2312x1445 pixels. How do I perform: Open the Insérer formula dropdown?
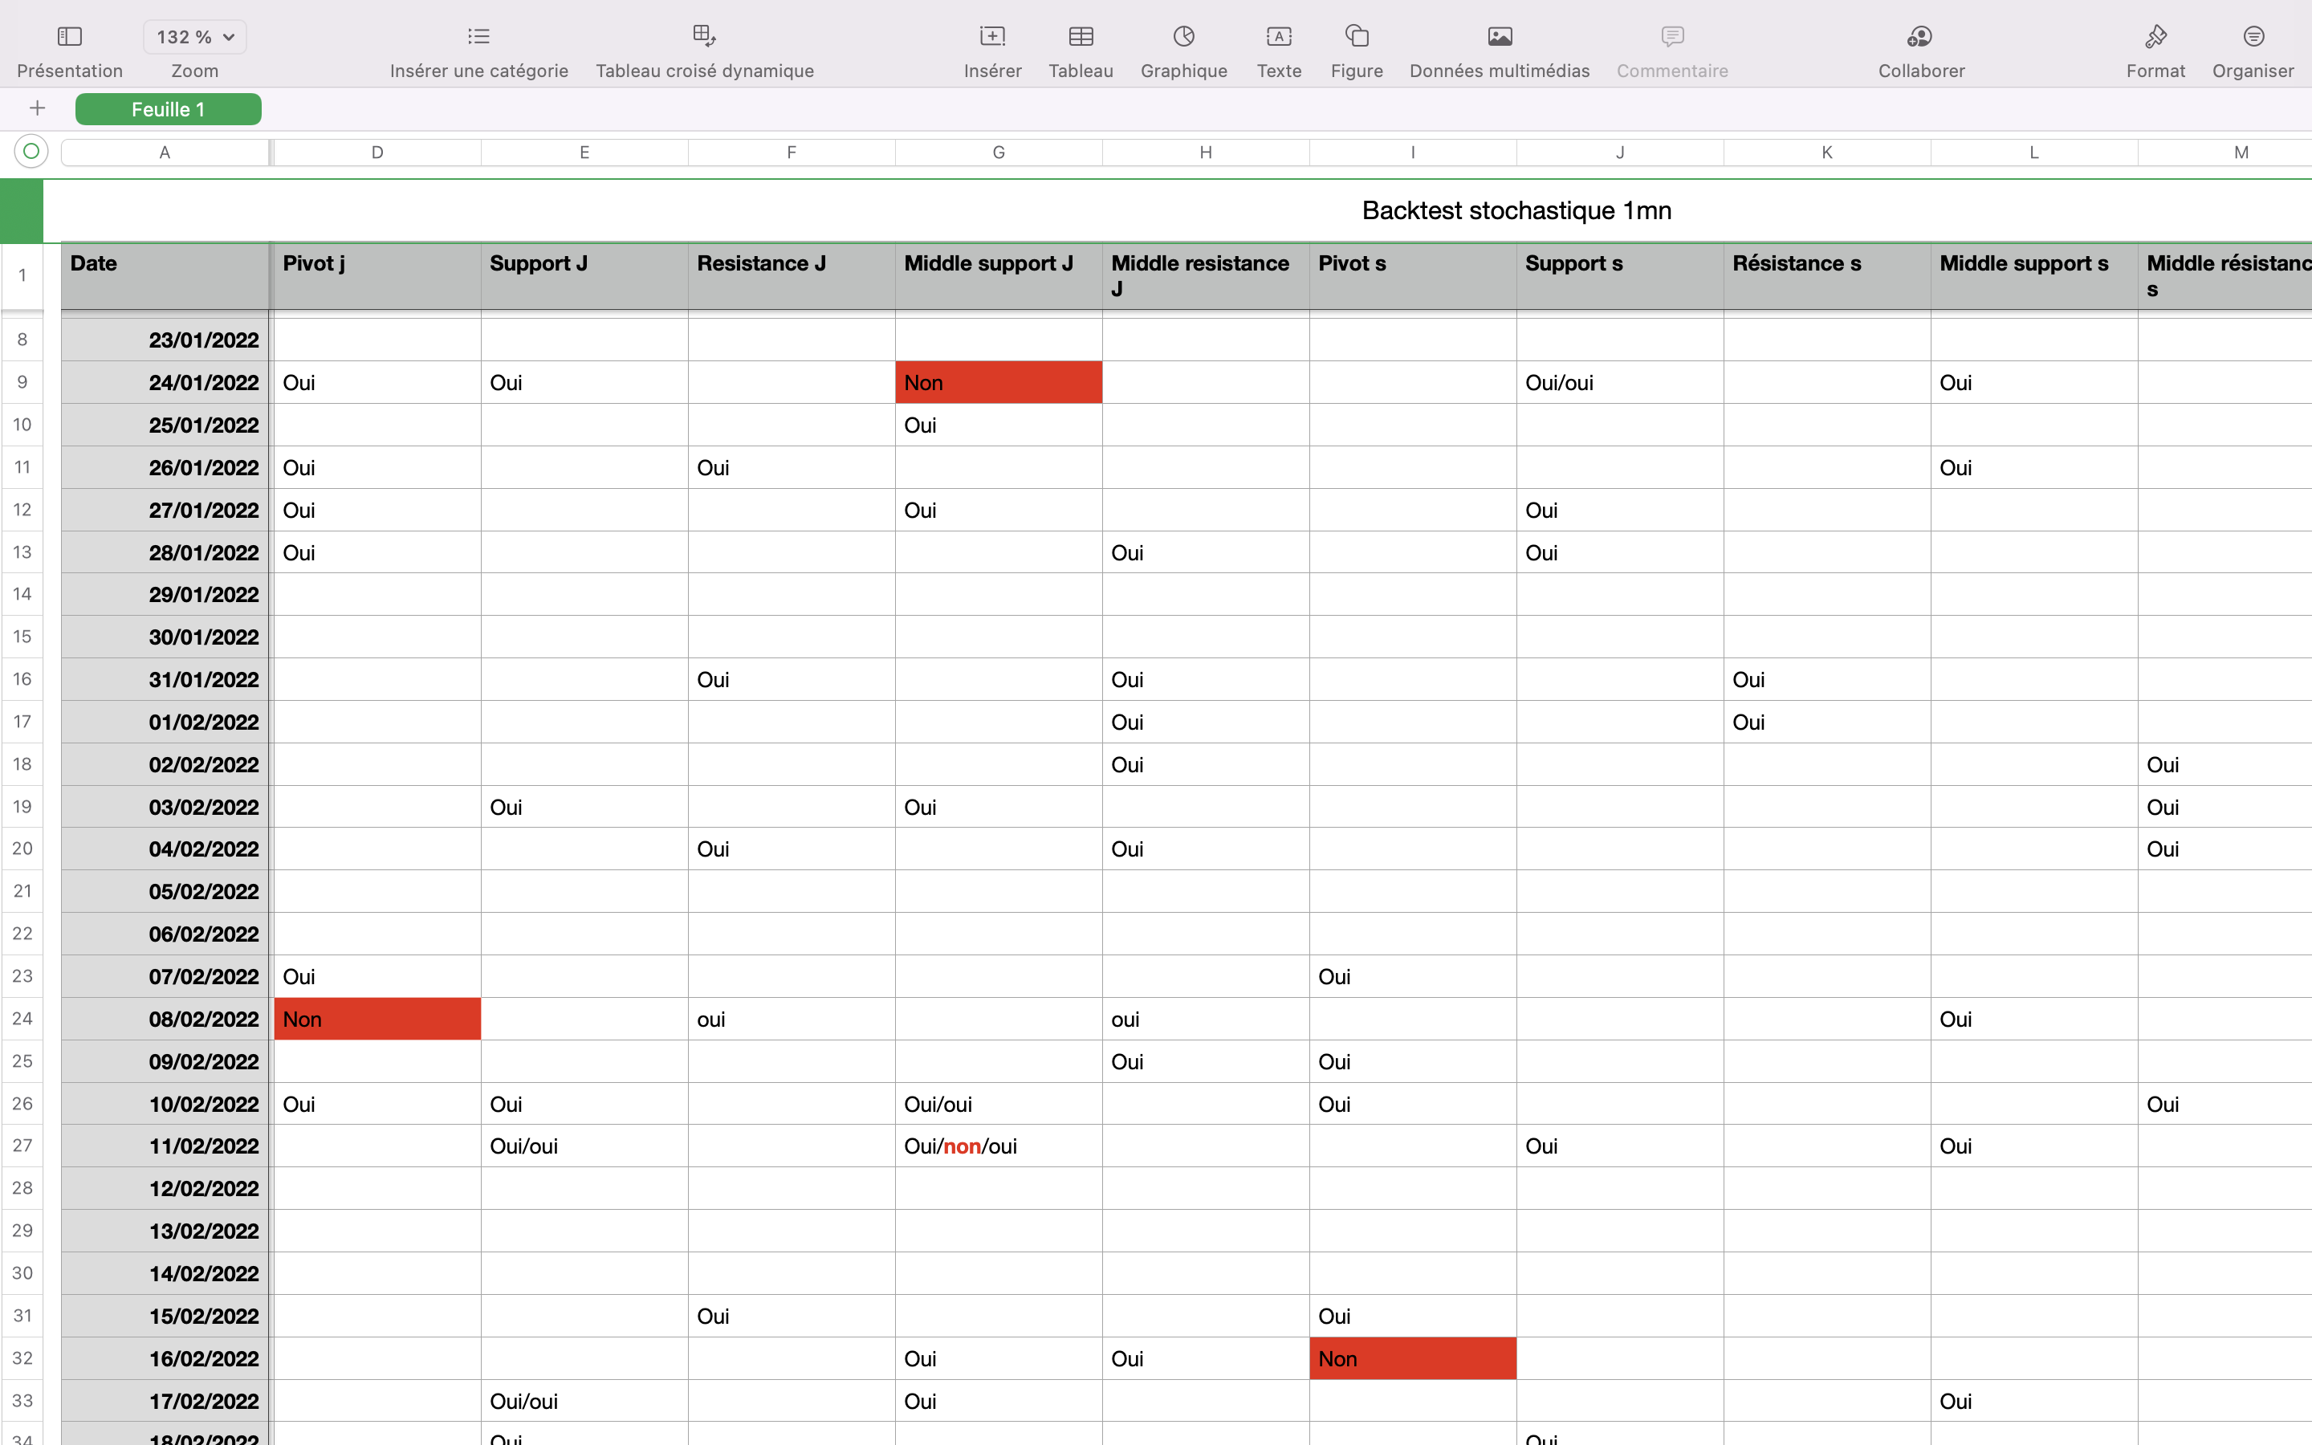[991, 37]
